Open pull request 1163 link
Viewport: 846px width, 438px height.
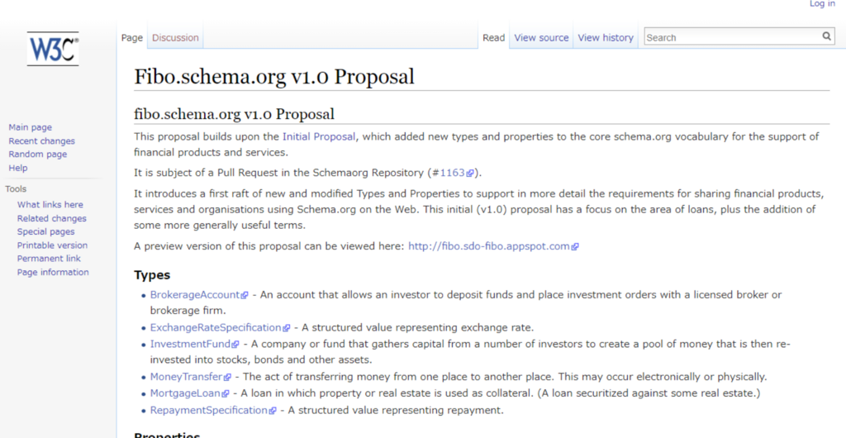456,173
